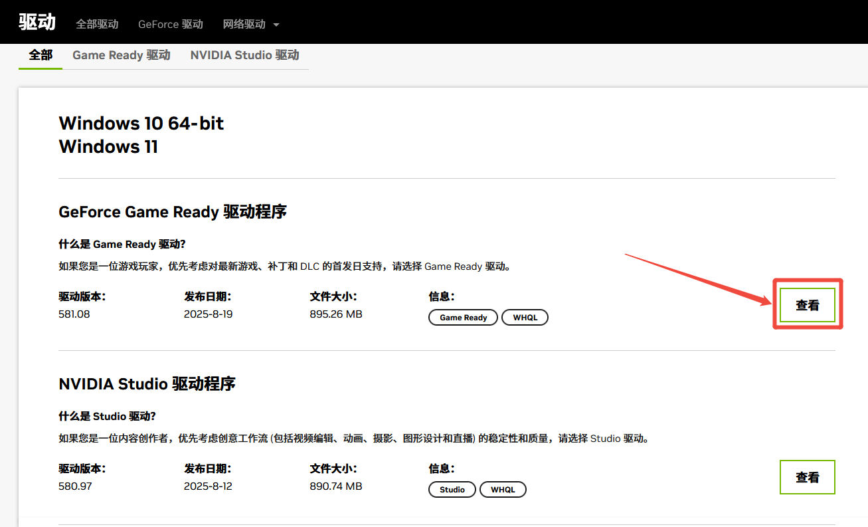This screenshot has width=868, height=527.
Task: Click the dropdown caret beside 网络驱动
Action: (276, 25)
